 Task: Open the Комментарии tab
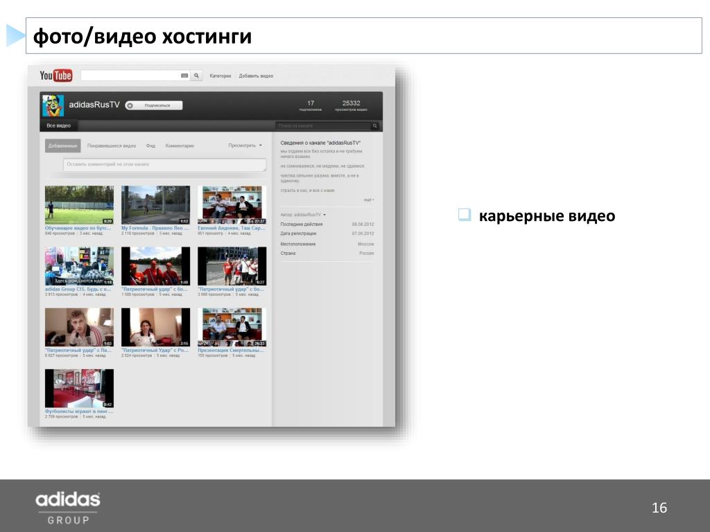180,146
